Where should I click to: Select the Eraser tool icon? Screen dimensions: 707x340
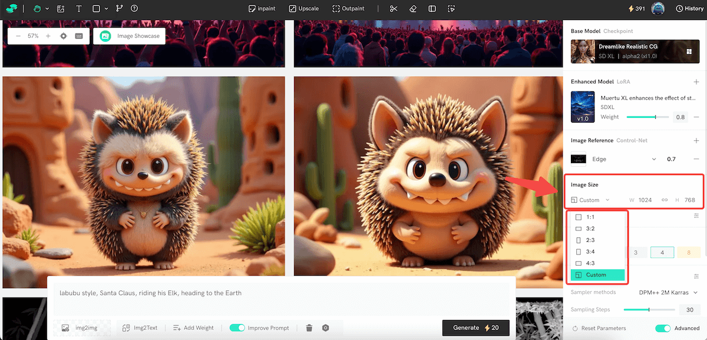[x=413, y=9]
